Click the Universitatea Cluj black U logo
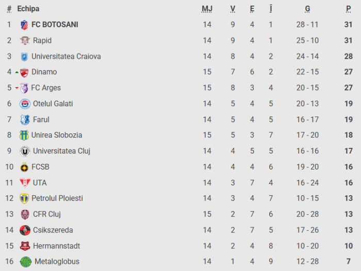Viewport: 361px width, 271px height. [x=25, y=151]
